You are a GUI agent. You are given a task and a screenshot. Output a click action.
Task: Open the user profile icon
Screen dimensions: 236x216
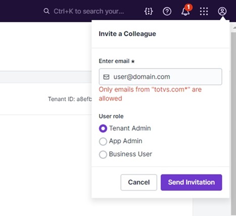222,12
